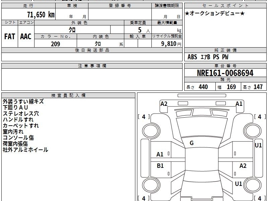Select the note 下廻りAU

[15, 108]
